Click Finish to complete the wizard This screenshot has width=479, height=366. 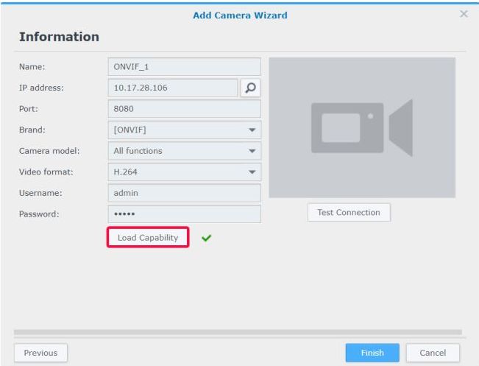[372, 353]
